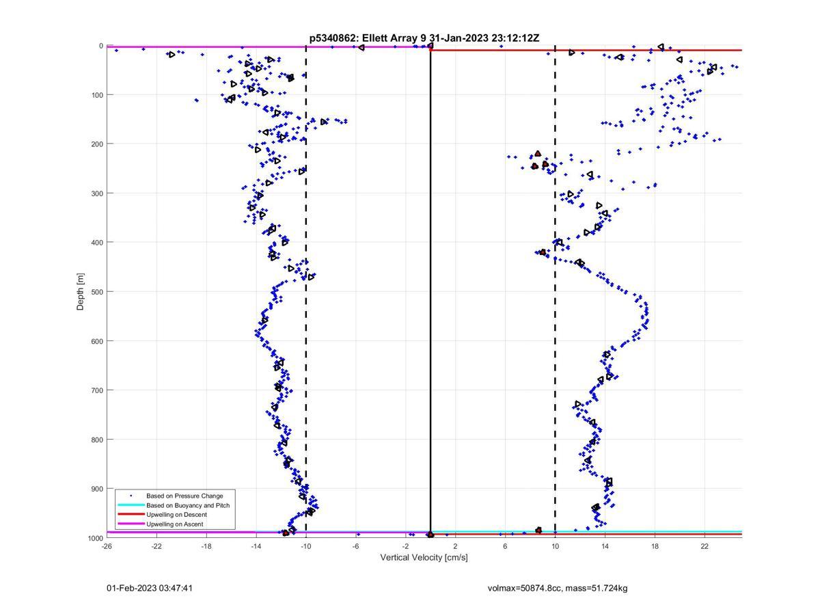
Task: Click x-axis tick label 2
Action: pyautogui.click(x=456, y=546)
